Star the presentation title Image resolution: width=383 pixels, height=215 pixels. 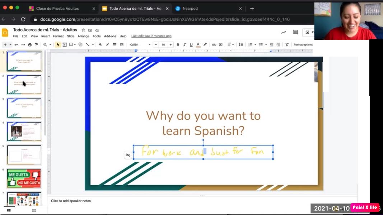pos(83,30)
